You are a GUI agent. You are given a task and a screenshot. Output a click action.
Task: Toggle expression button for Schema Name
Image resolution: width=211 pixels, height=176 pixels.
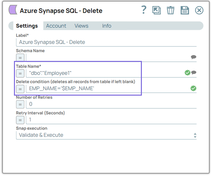click(20, 58)
